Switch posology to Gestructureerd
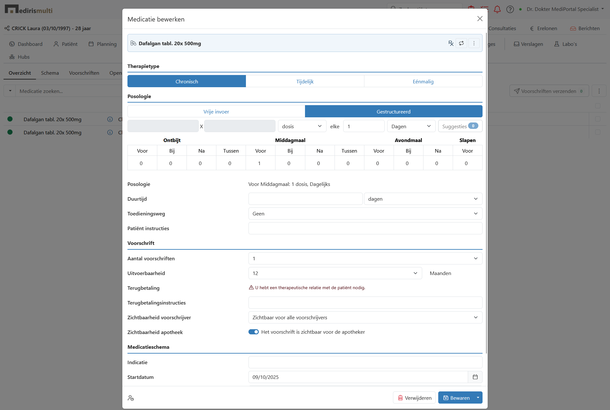Screen dimensions: 610x410 point(394,112)
